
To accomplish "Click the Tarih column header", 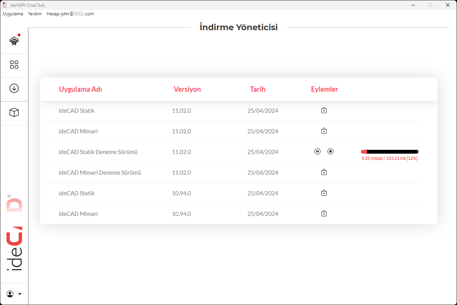I will point(258,89).
